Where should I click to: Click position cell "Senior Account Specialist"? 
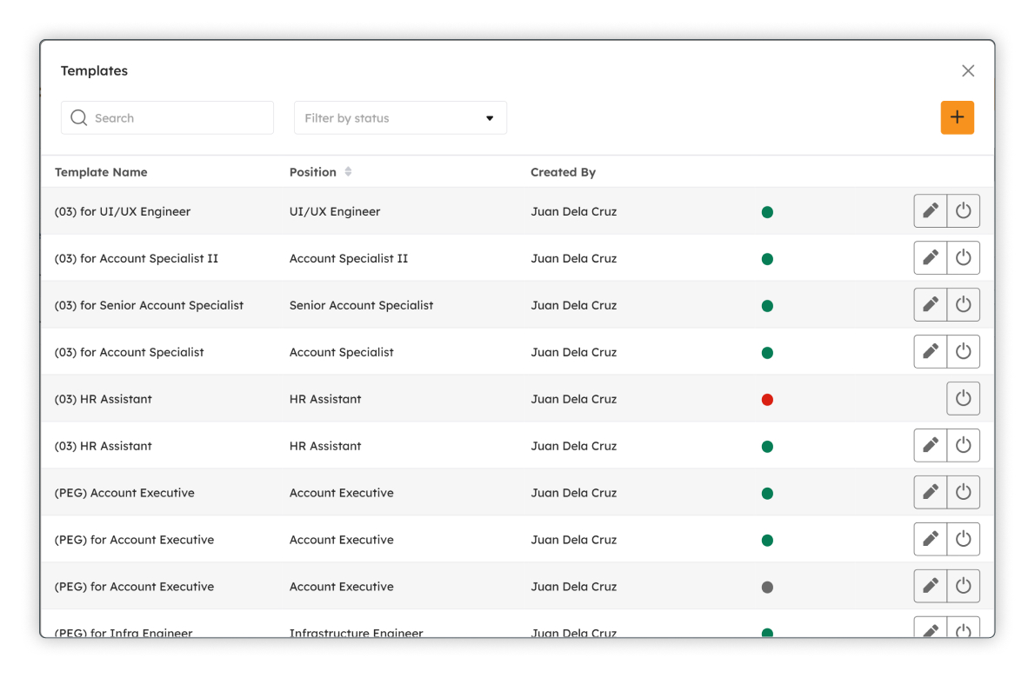coord(361,305)
